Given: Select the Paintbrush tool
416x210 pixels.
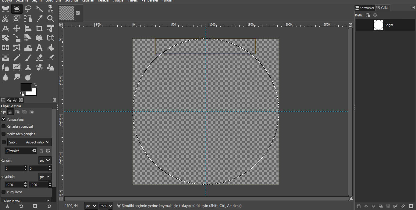Looking at the screenshot, I should pyautogui.click(x=28, y=57).
